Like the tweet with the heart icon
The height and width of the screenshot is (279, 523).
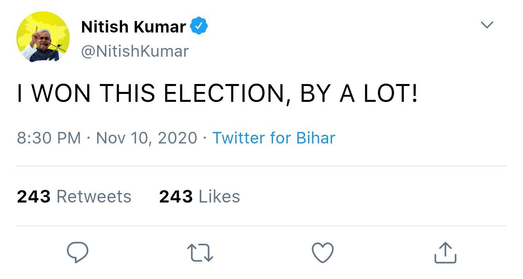click(323, 252)
